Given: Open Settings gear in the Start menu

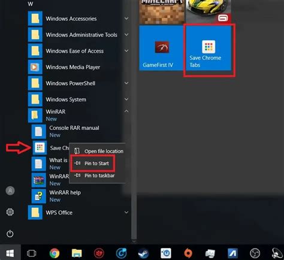Looking at the screenshot, I should 10,212.
